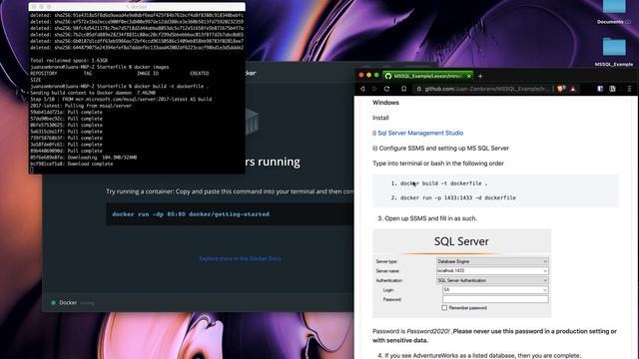Click the 'Download complete' line in terminal

click(x=72, y=164)
